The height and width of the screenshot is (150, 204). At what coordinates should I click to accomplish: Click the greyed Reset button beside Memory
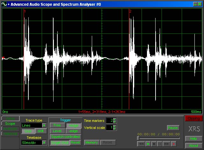click(x=108, y=143)
